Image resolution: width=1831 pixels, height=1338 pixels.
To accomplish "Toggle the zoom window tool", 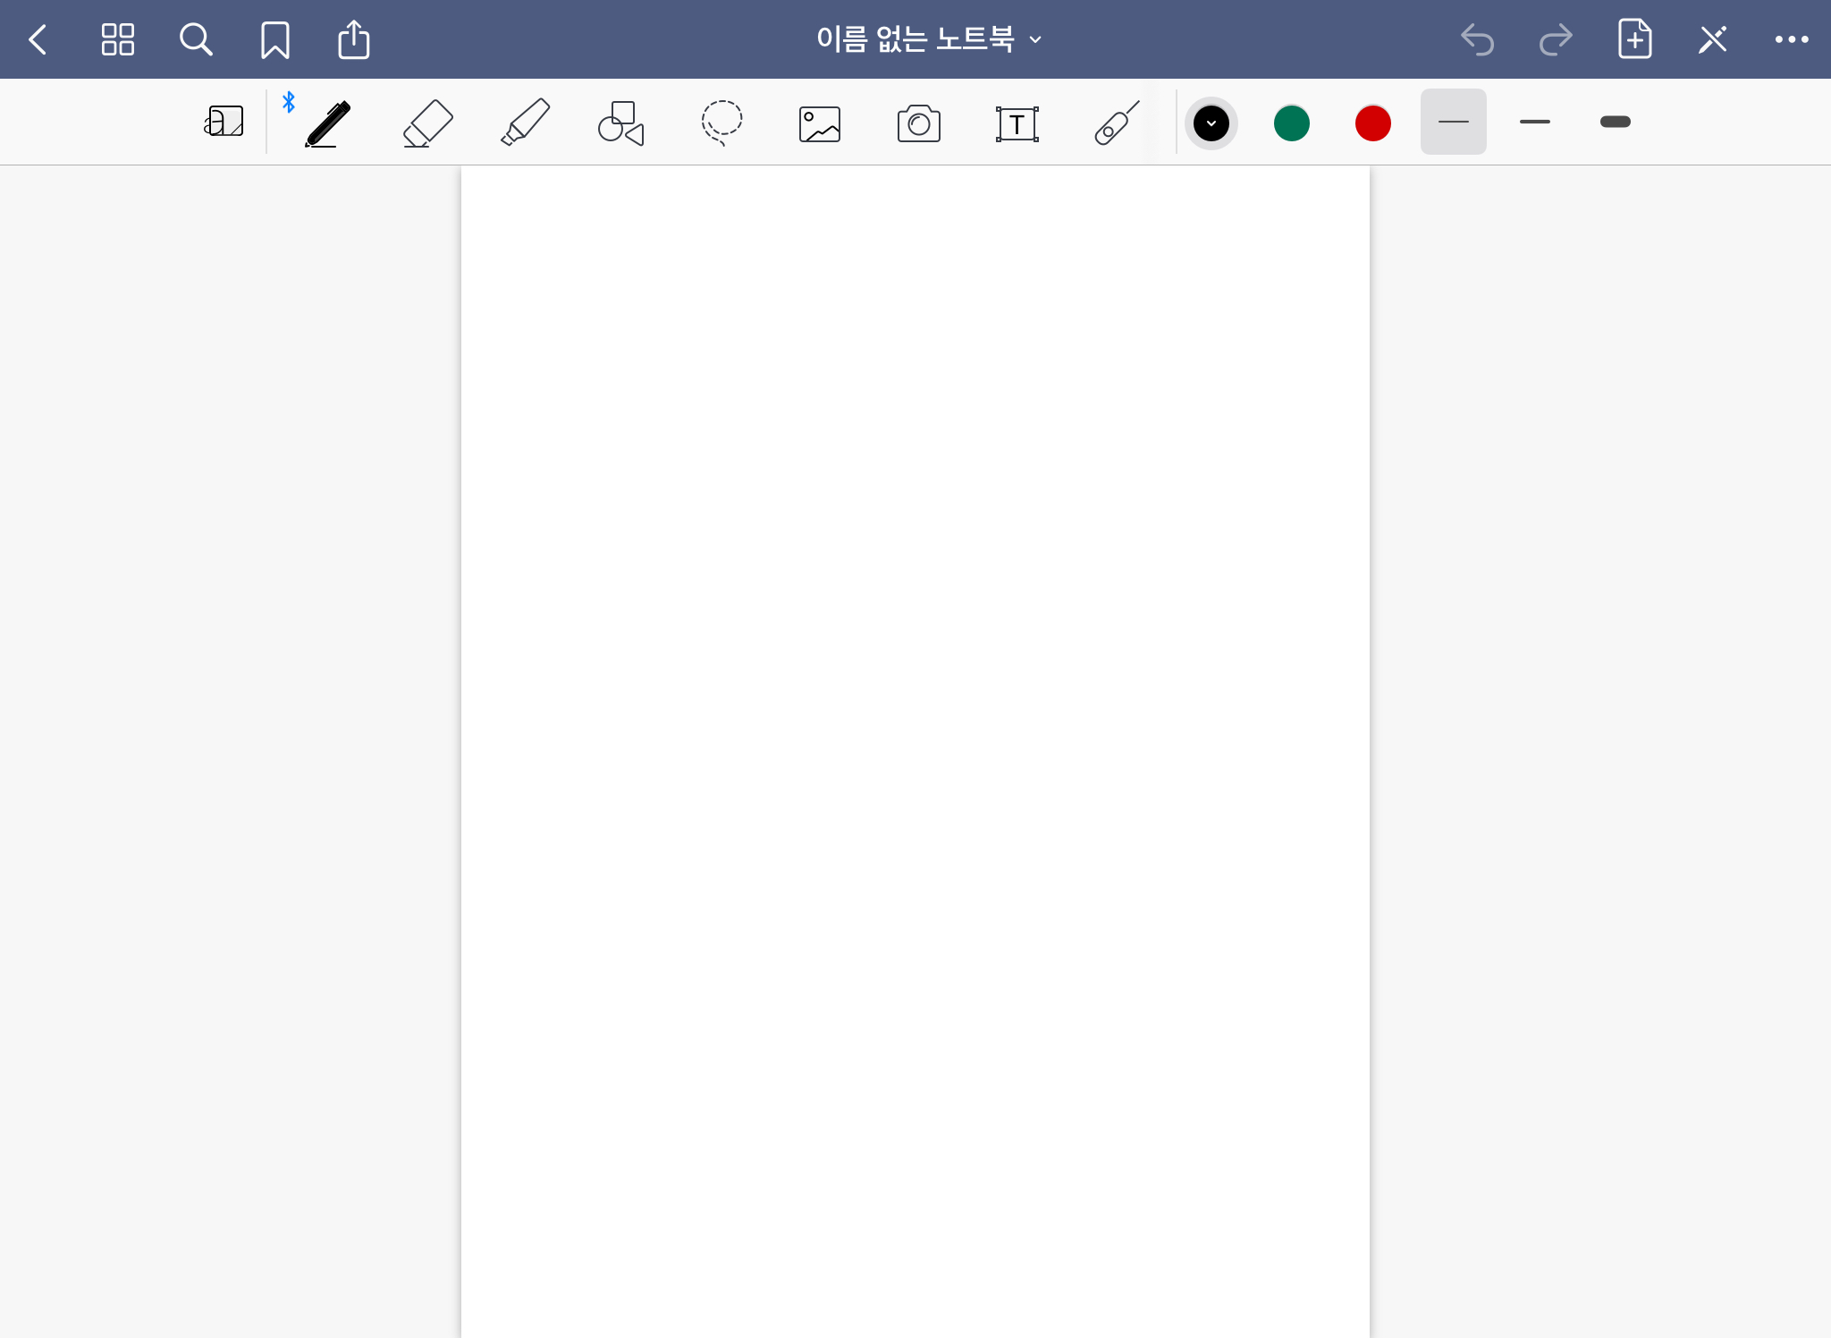I will click(224, 122).
